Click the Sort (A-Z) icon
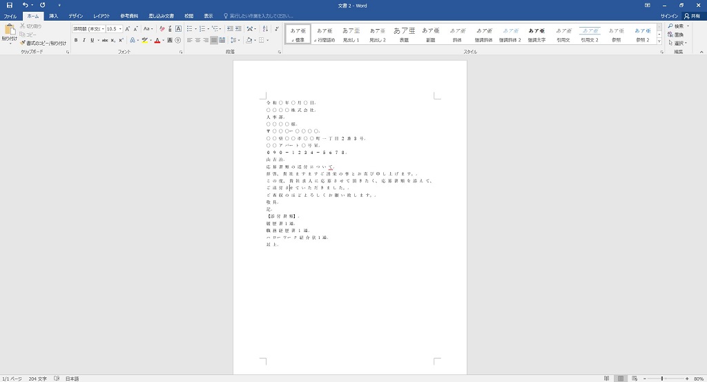Screen dimensions: 707x382 pyautogui.click(x=265, y=29)
